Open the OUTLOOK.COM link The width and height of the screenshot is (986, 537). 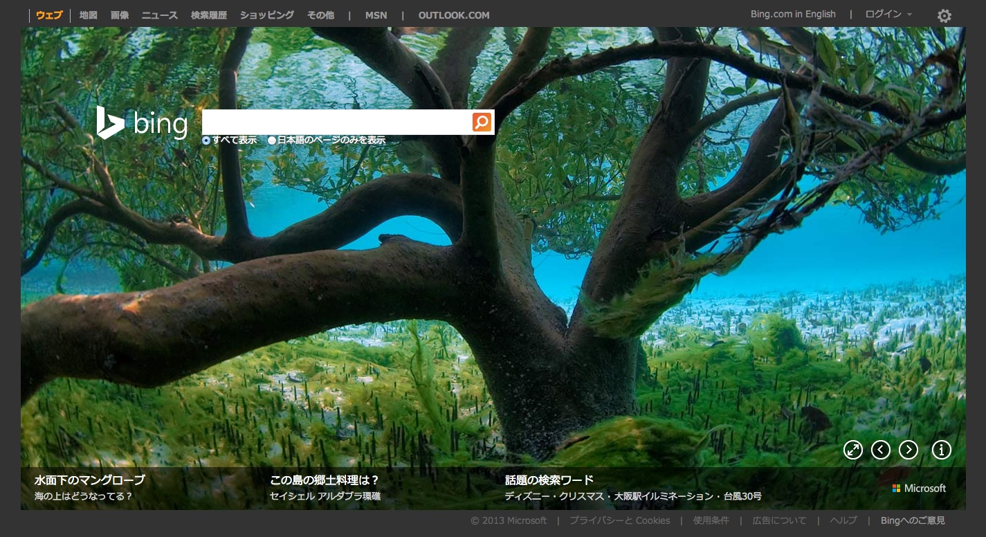click(454, 15)
